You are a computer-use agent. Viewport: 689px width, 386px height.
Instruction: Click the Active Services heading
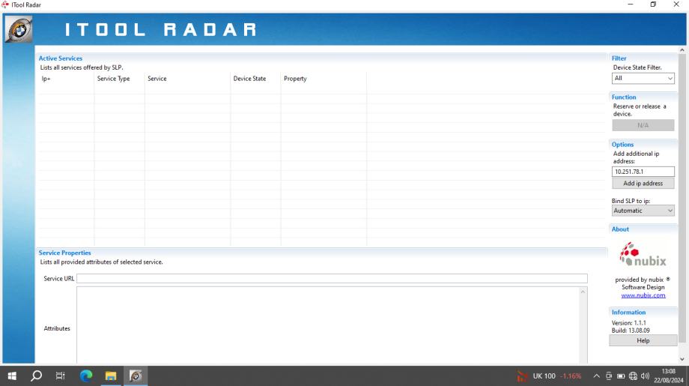(x=60, y=58)
